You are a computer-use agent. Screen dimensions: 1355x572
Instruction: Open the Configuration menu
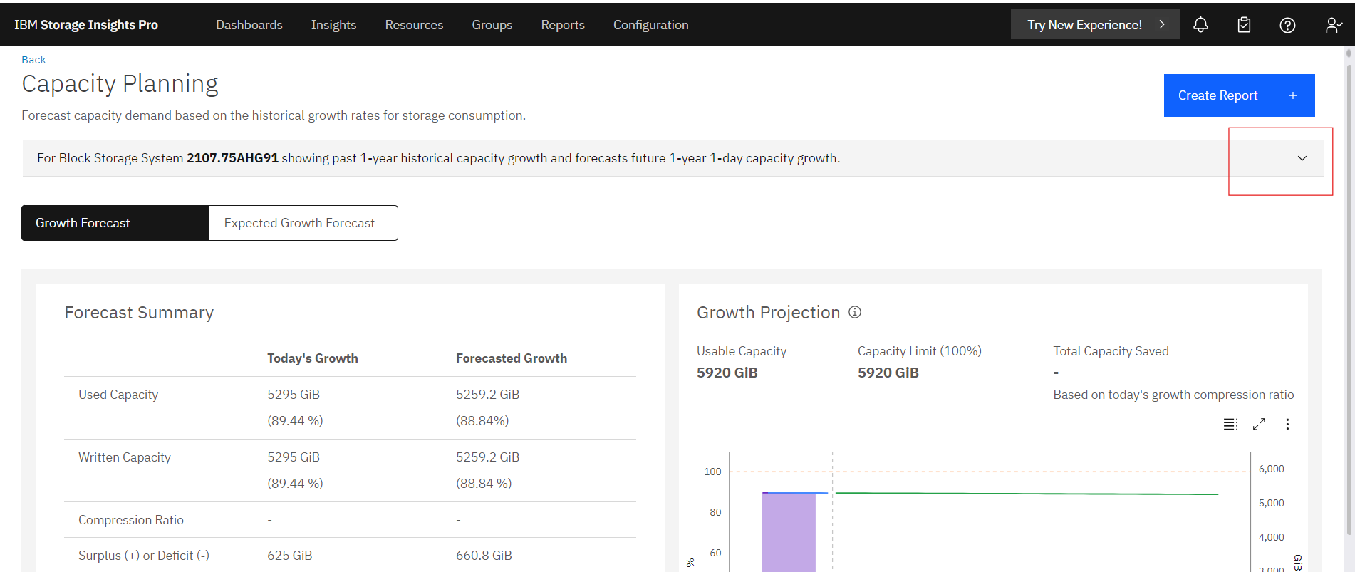point(651,25)
